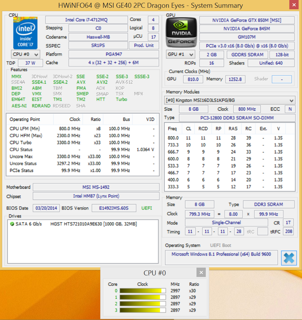The width and height of the screenshot is (302, 320).
Task: Open the CPU #0 selector dropdown
Action: [x=25, y=54]
